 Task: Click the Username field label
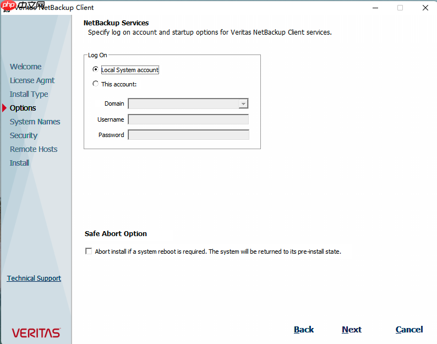111,119
